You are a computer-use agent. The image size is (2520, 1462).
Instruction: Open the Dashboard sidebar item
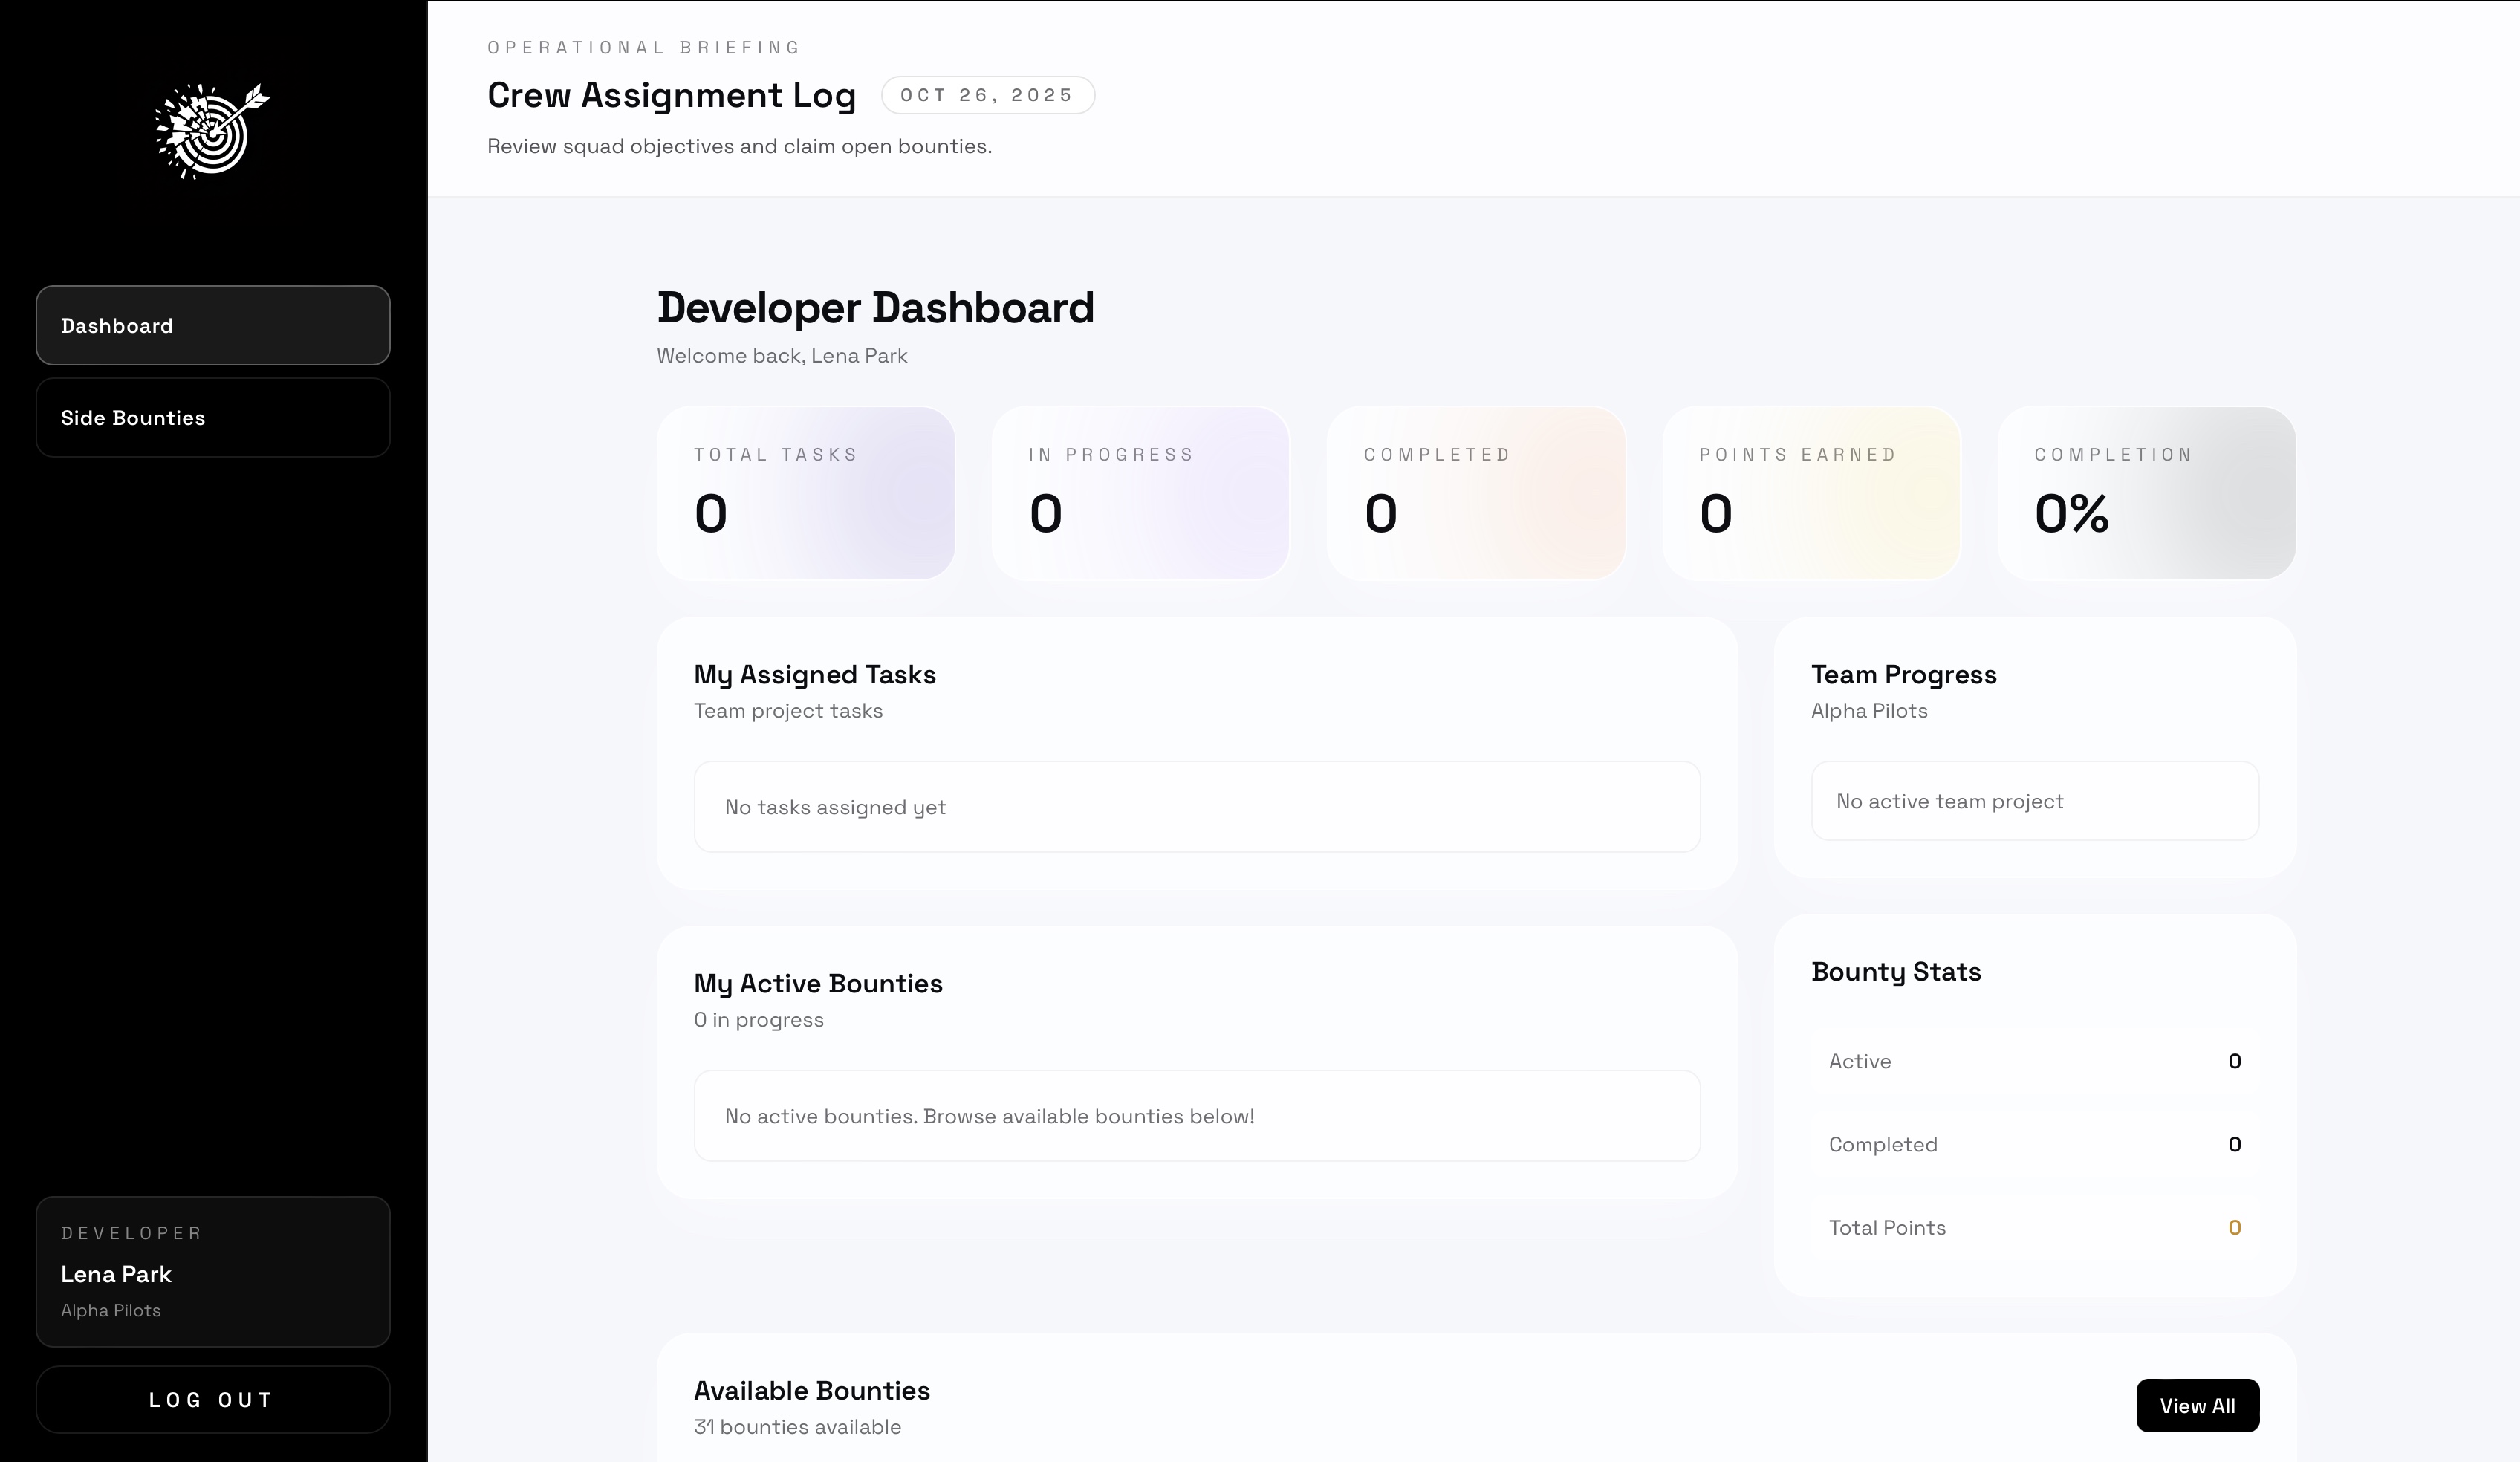[212, 325]
